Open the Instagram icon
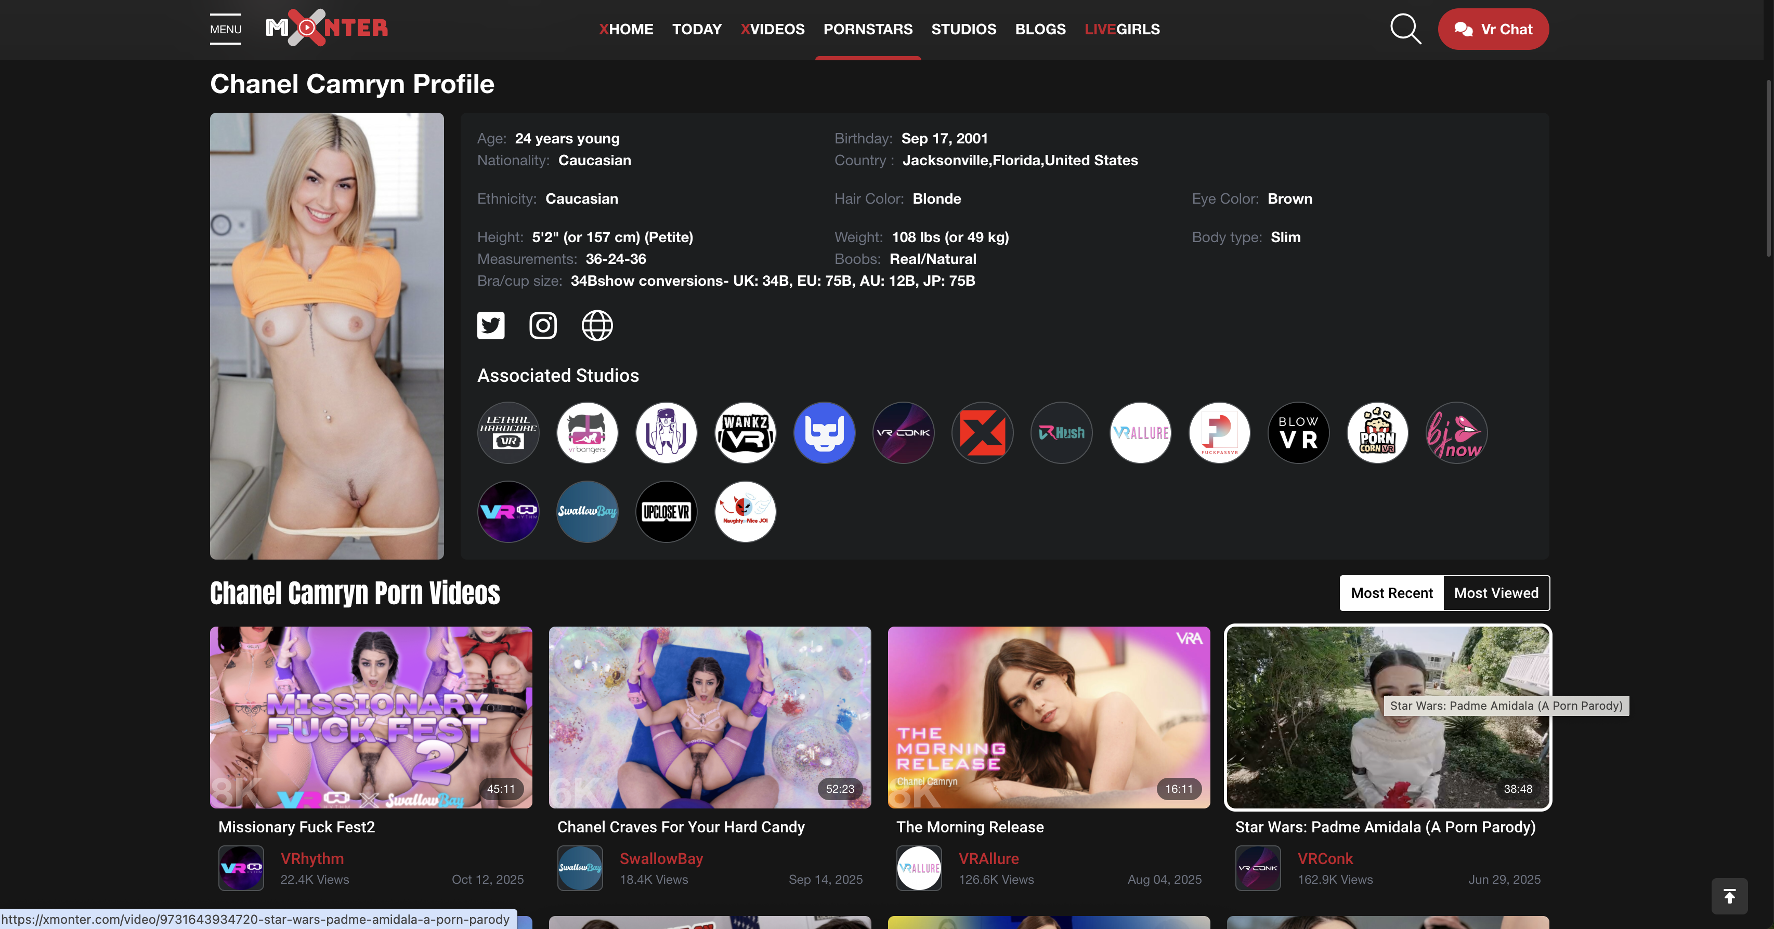The image size is (1774, 929). [543, 325]
